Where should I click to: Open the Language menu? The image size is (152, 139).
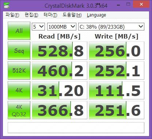point(96,15)
